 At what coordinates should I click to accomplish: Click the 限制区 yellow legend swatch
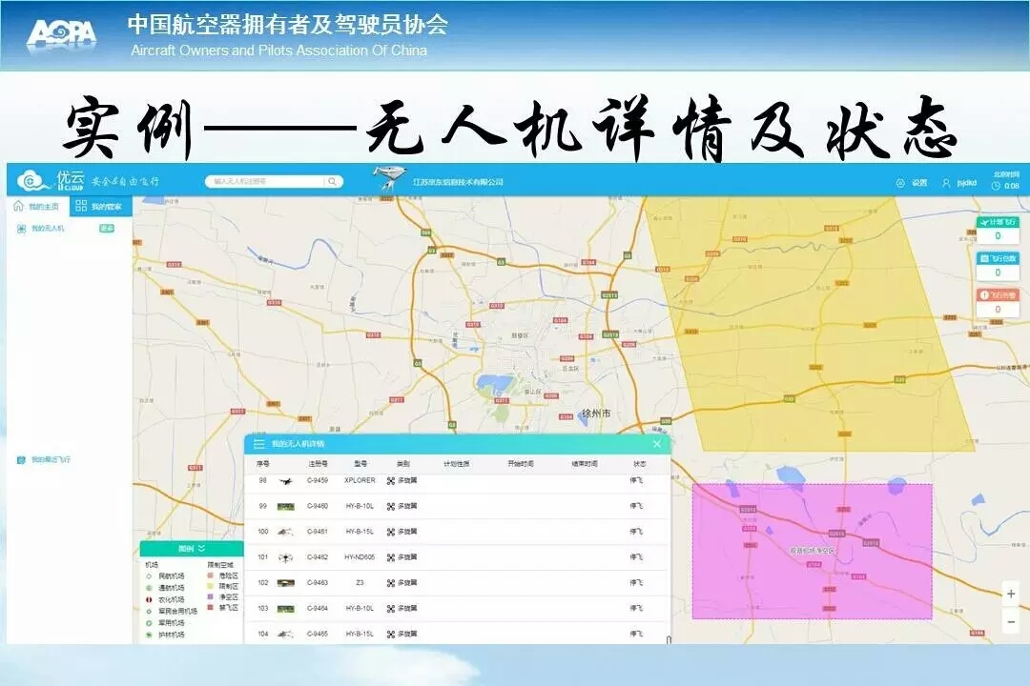point(211,586)
